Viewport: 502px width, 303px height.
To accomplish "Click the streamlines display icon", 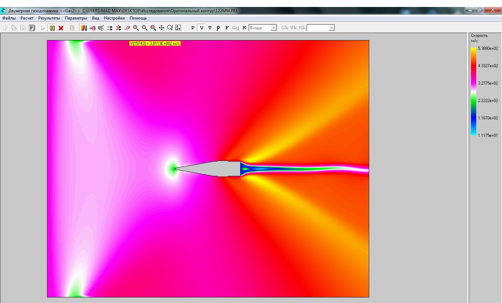I will coord(101,28).
